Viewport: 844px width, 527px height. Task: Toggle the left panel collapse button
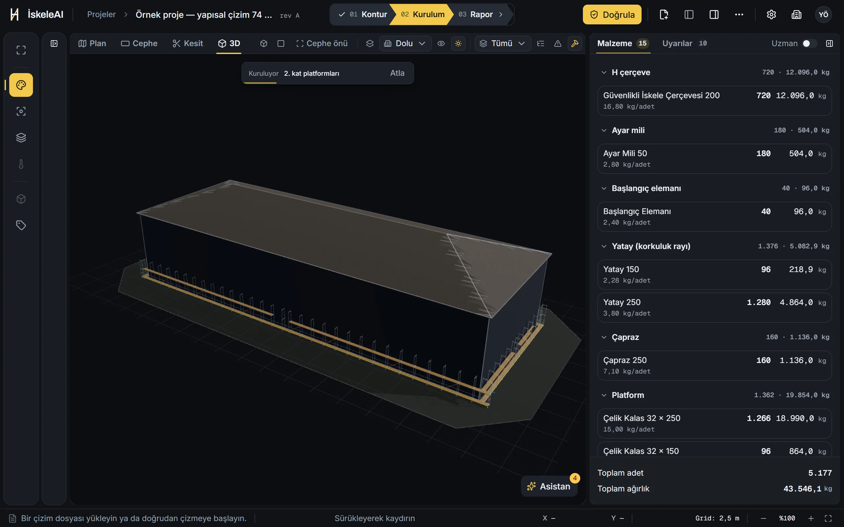tap(54, 43)
